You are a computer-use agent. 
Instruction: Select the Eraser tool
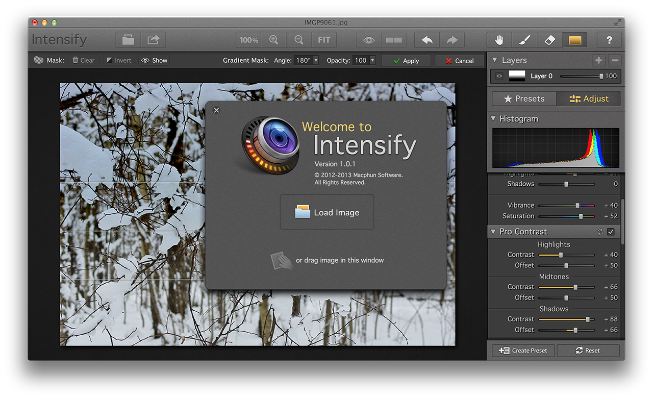click(x=549, y=40)
